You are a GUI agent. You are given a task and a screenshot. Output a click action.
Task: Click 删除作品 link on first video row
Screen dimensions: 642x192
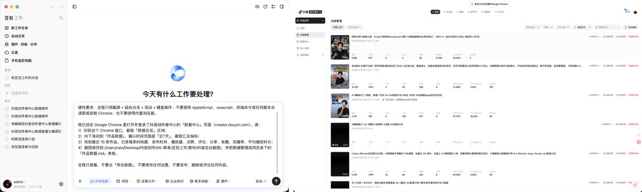(x=633, y=37)
